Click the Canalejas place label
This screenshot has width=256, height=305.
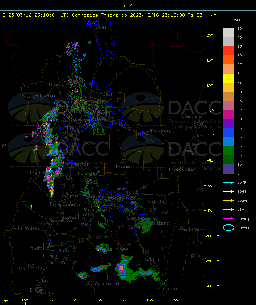(x=189, y=230)
